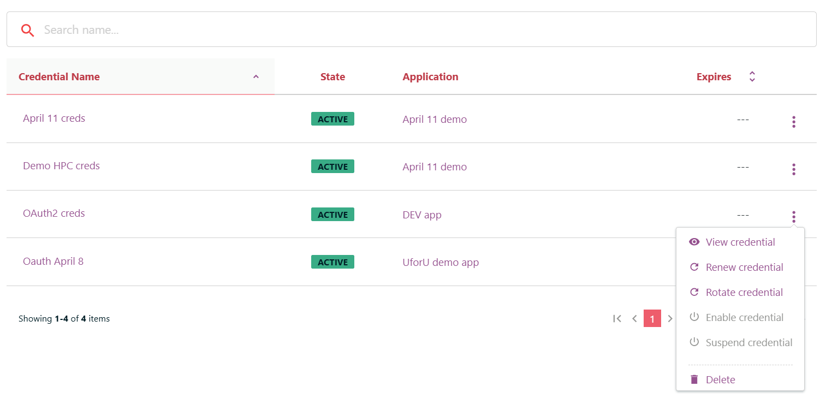Open the actions menu for Demo HPC creds

(793, 169)
